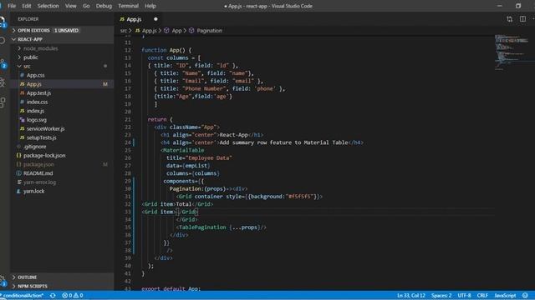Open setupTests.js in the explorer
Image resolution: width=535 pixels, height=300 pixels.
(42, 137)
